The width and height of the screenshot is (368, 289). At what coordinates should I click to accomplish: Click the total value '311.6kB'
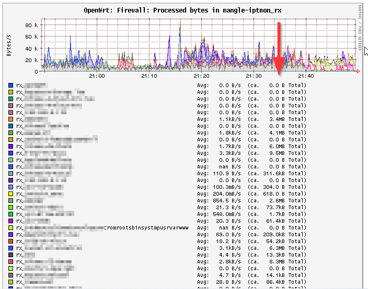pyautogui.click(x=274, y=174)
